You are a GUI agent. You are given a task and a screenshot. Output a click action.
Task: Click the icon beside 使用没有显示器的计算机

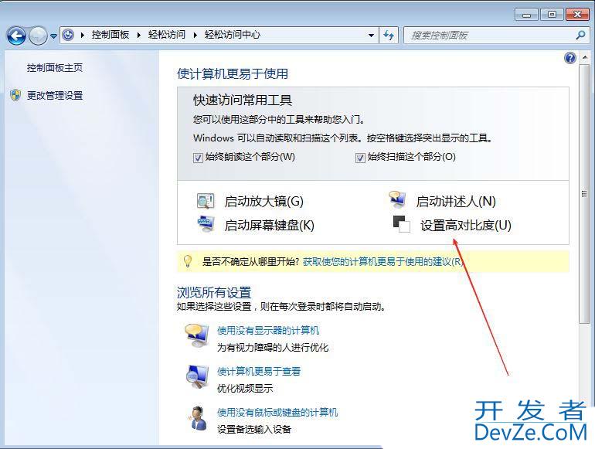coord(196,335)
